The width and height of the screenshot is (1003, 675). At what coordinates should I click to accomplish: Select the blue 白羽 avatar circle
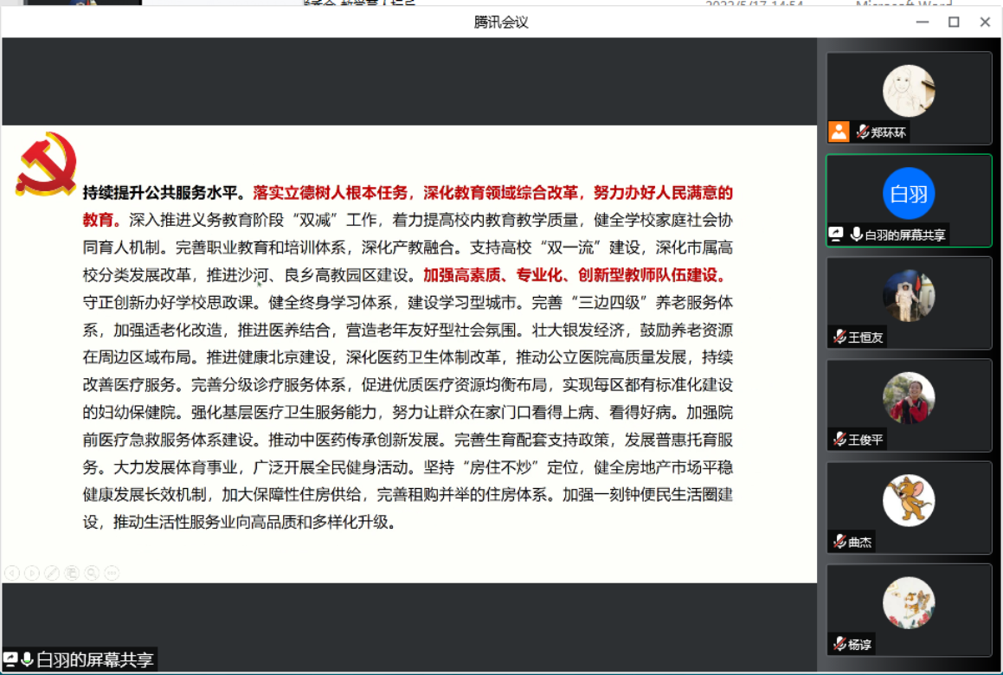[x=909, y=193]
